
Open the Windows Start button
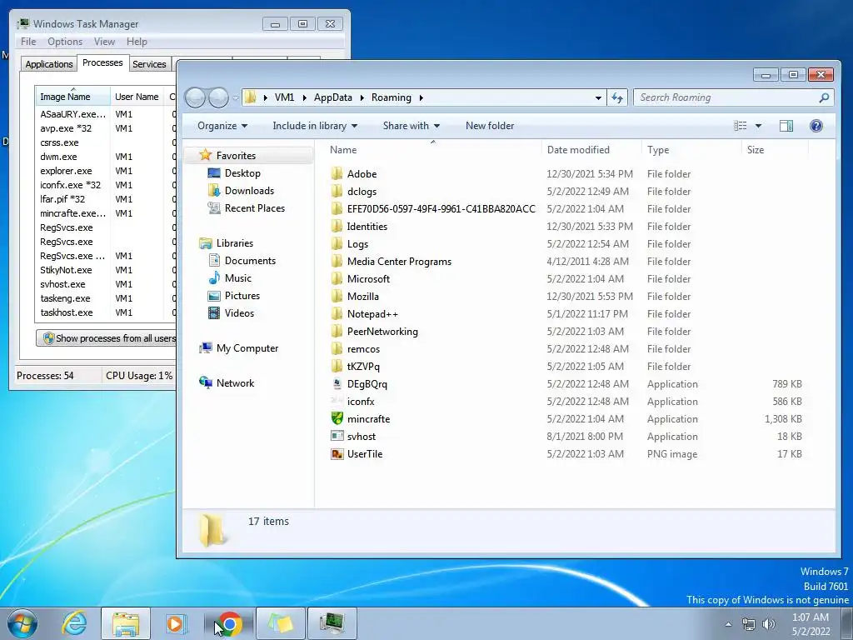[x=22, y=623]
